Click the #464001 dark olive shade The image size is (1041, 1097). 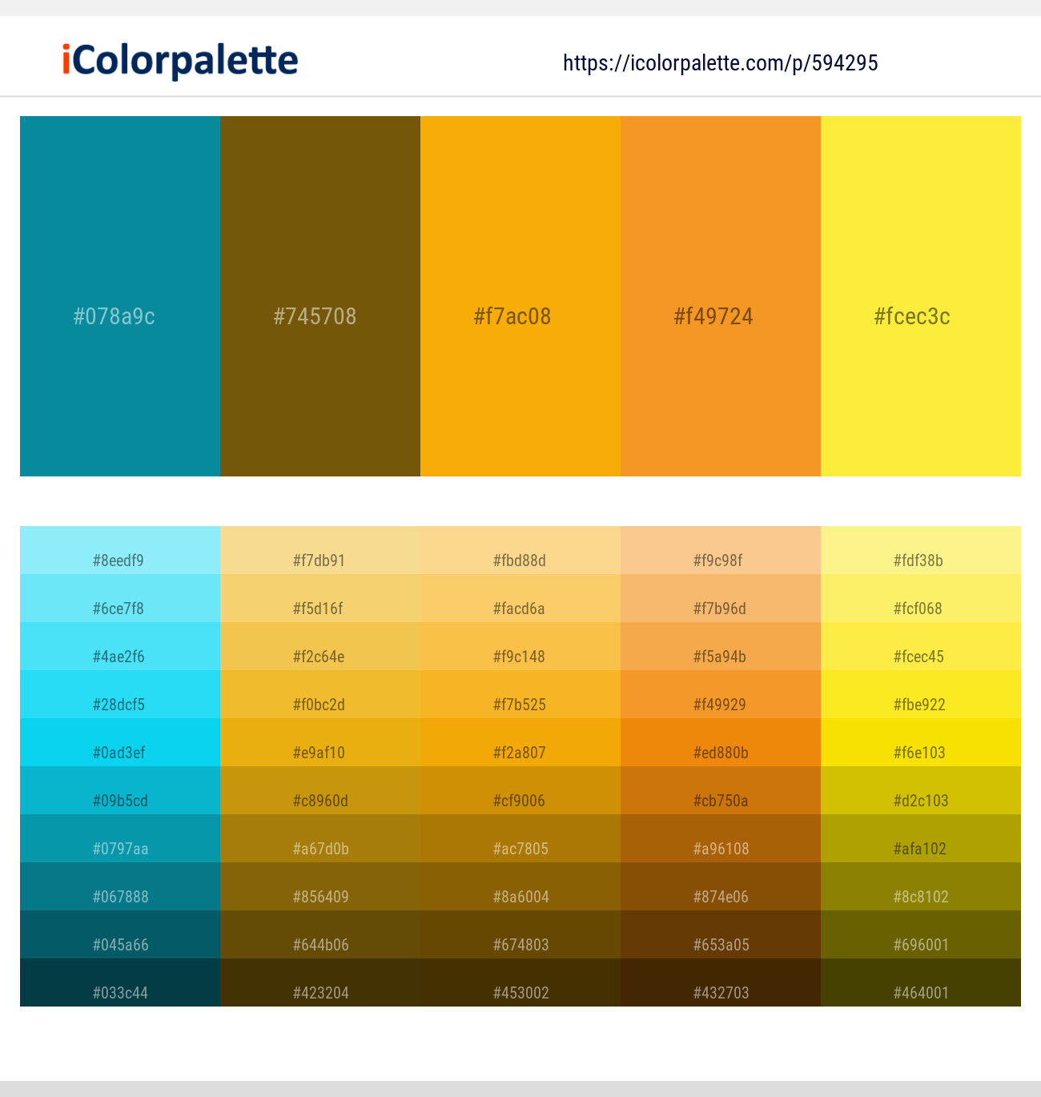tap(920, 992)
